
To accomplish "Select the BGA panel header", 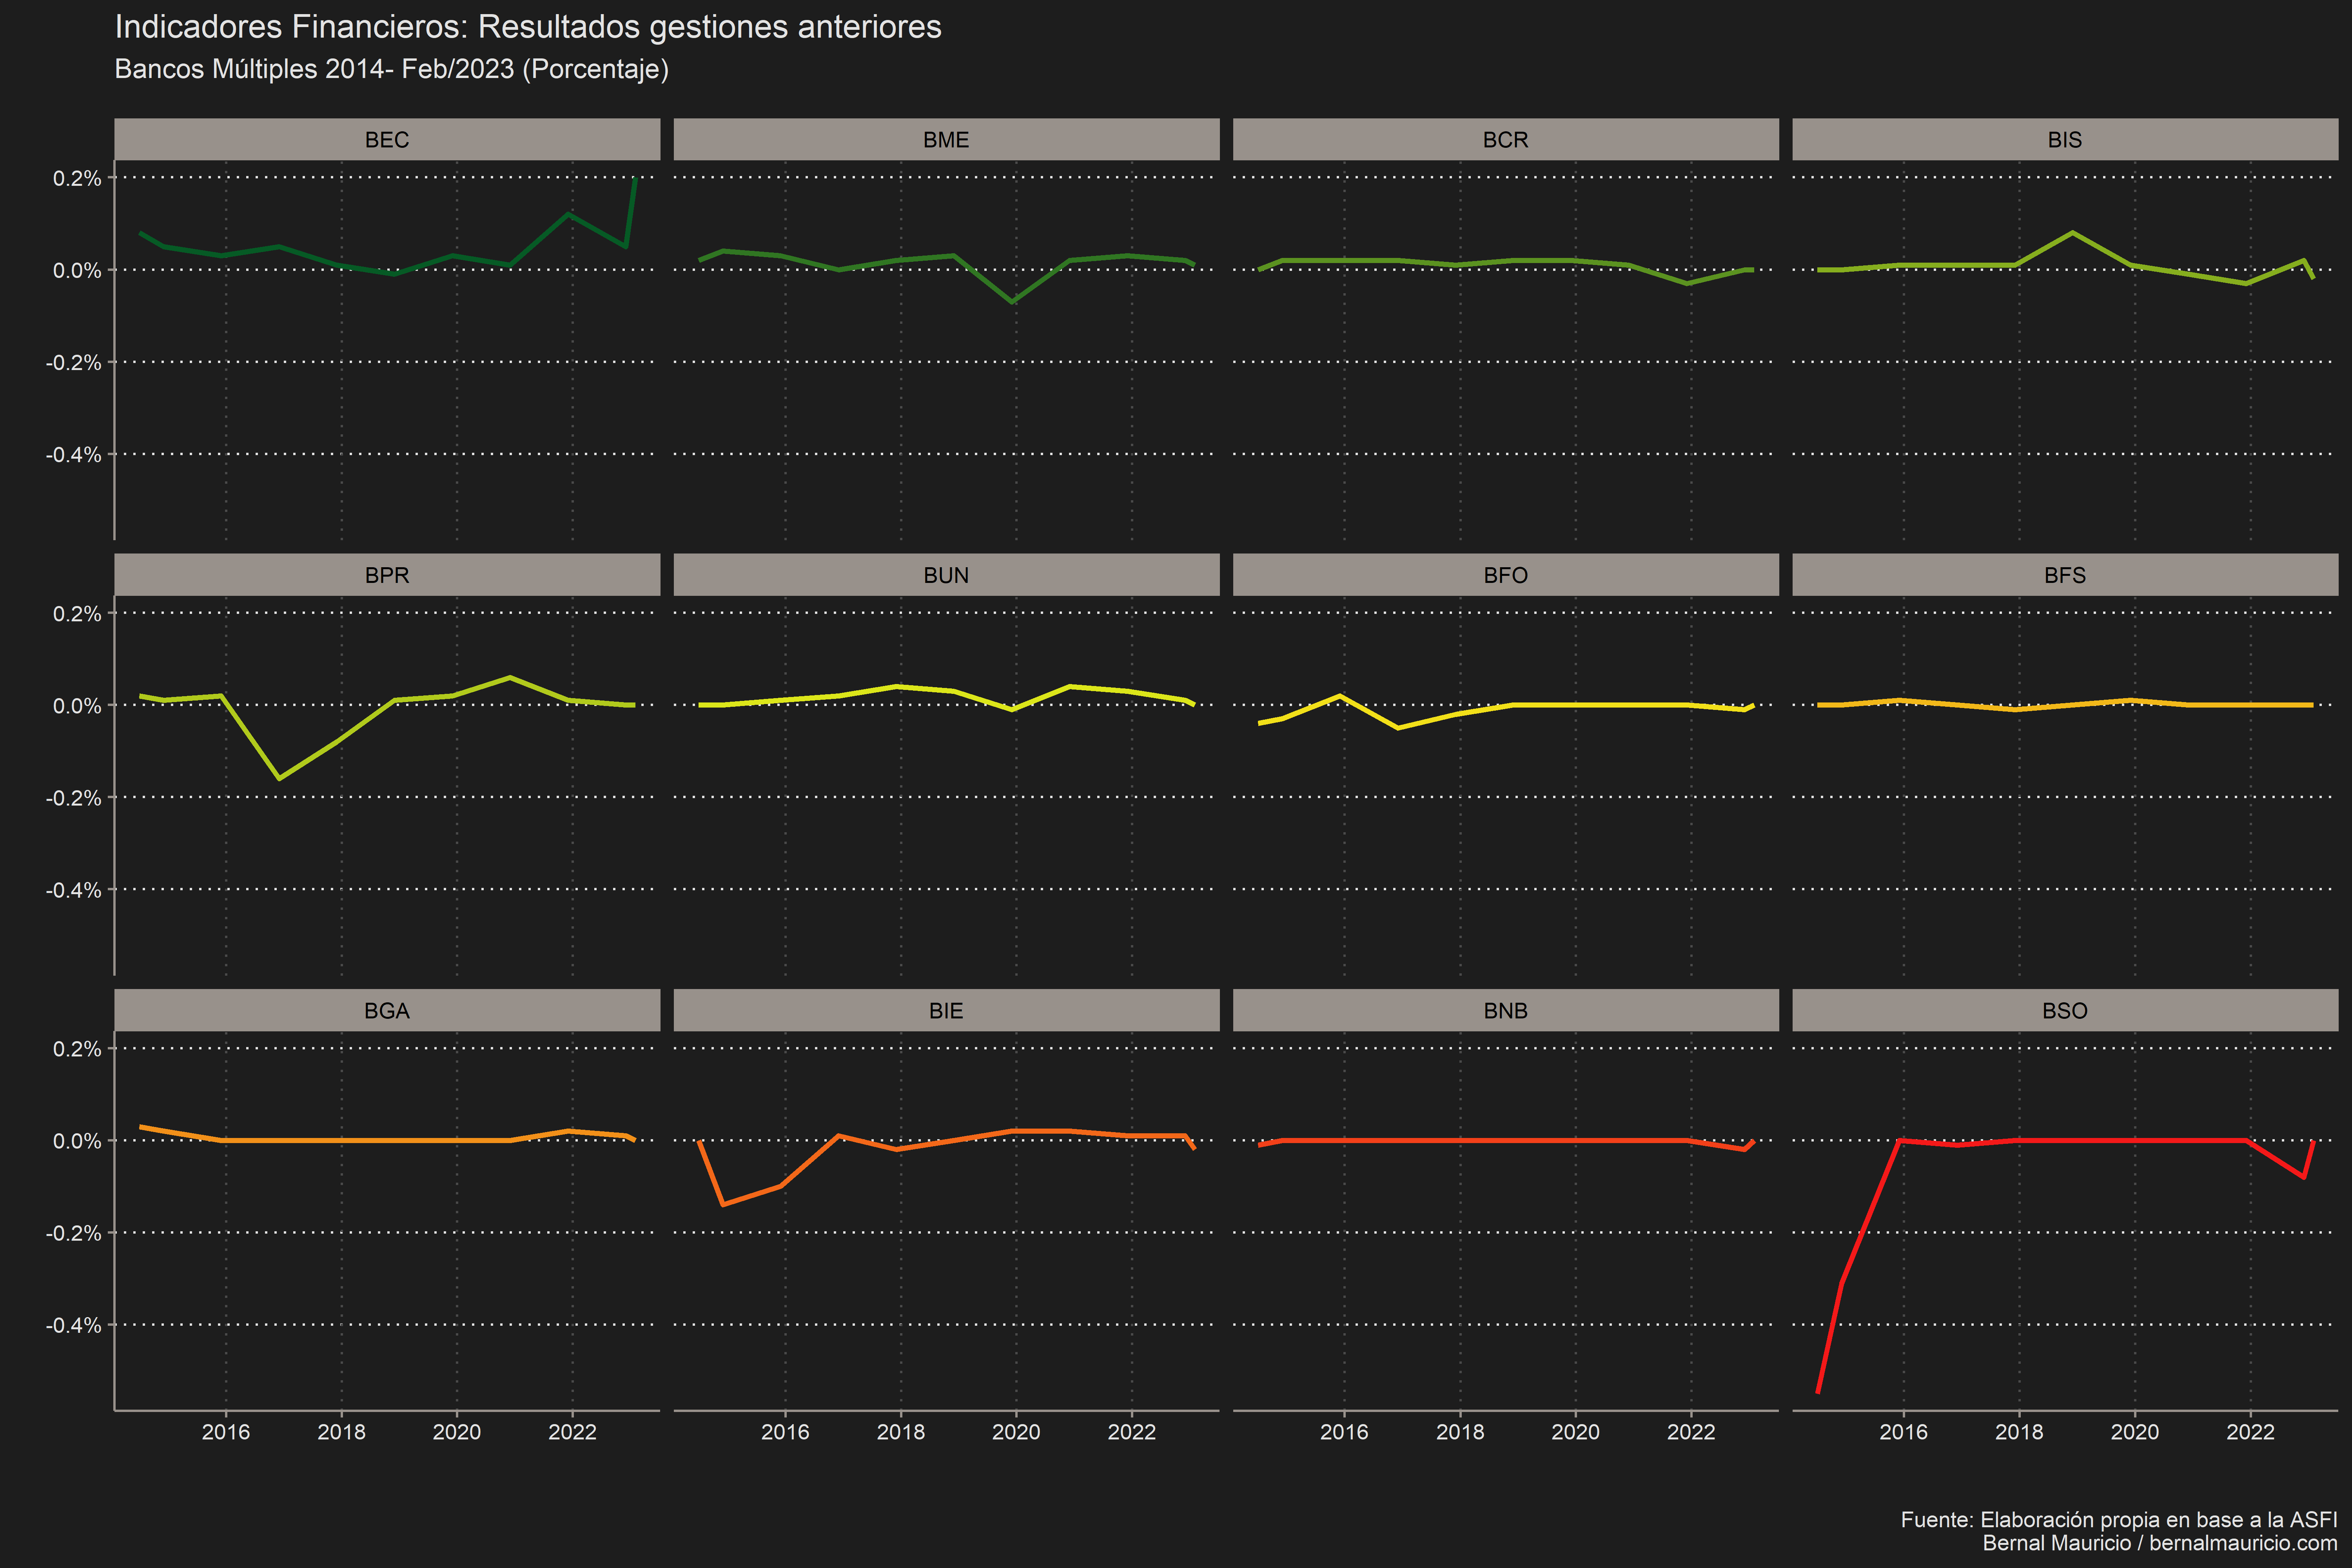I will pyautogui.click(x=387, y=1010).
